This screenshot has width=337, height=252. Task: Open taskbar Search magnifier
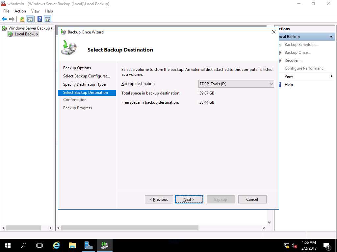click(x=24, y=245)
